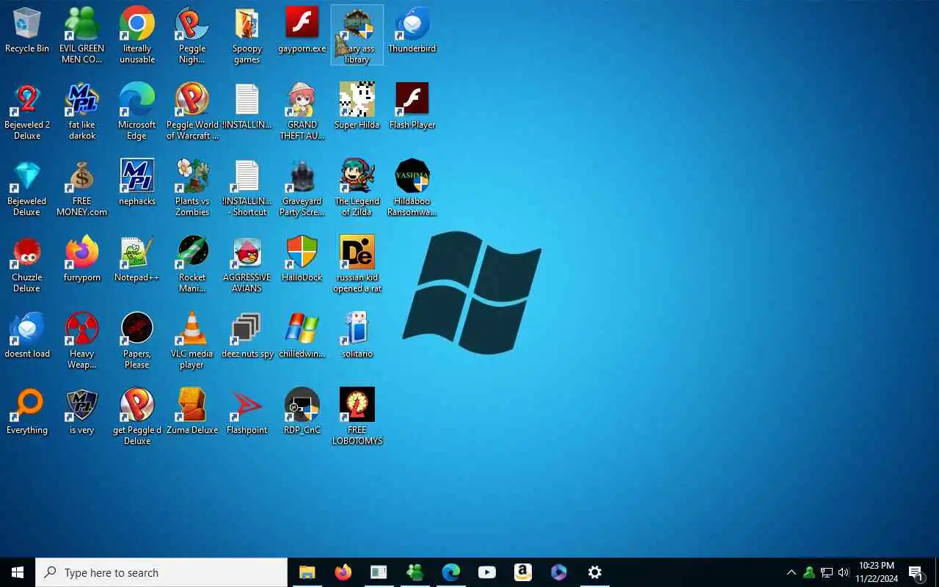This screenshot has height=587, width=939.
Task: Open the FREE MONEY.com money bag icon
Action: tap(82, 188)
